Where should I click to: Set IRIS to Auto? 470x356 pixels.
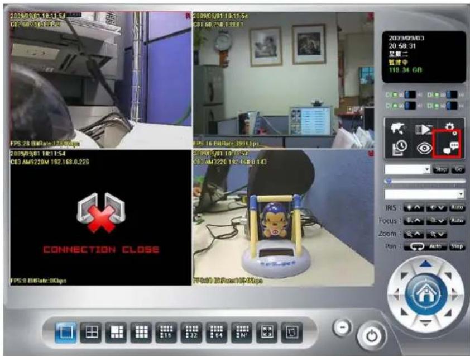pos(457,207)
